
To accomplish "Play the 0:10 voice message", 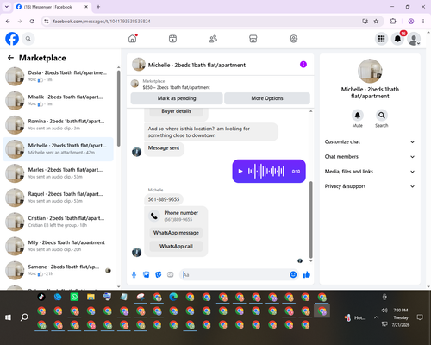I will 240,172.
